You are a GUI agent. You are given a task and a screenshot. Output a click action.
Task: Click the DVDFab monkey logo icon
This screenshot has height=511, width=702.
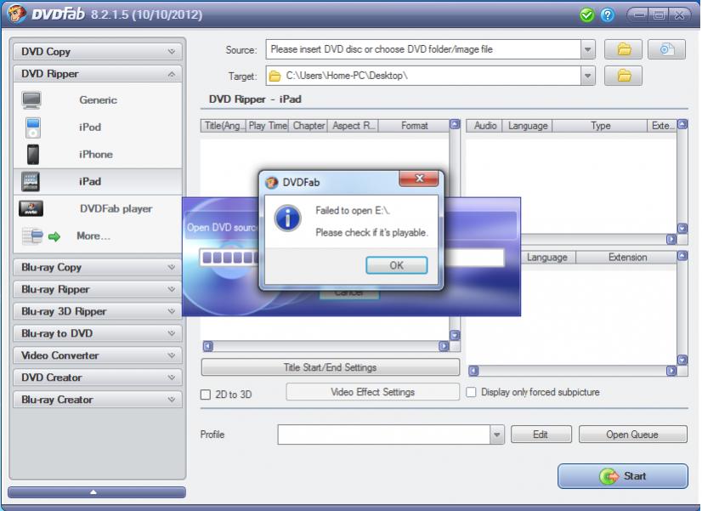15,14
